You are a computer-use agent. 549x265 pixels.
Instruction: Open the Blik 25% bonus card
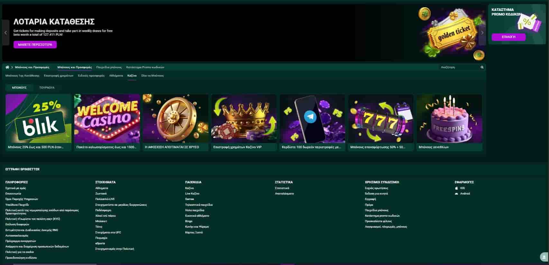click(39, 123)
